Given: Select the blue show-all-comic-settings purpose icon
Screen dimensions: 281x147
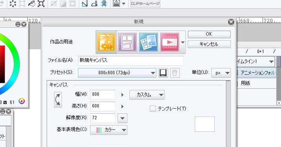Looking at the screenshot, I should [x=149, y=42].
